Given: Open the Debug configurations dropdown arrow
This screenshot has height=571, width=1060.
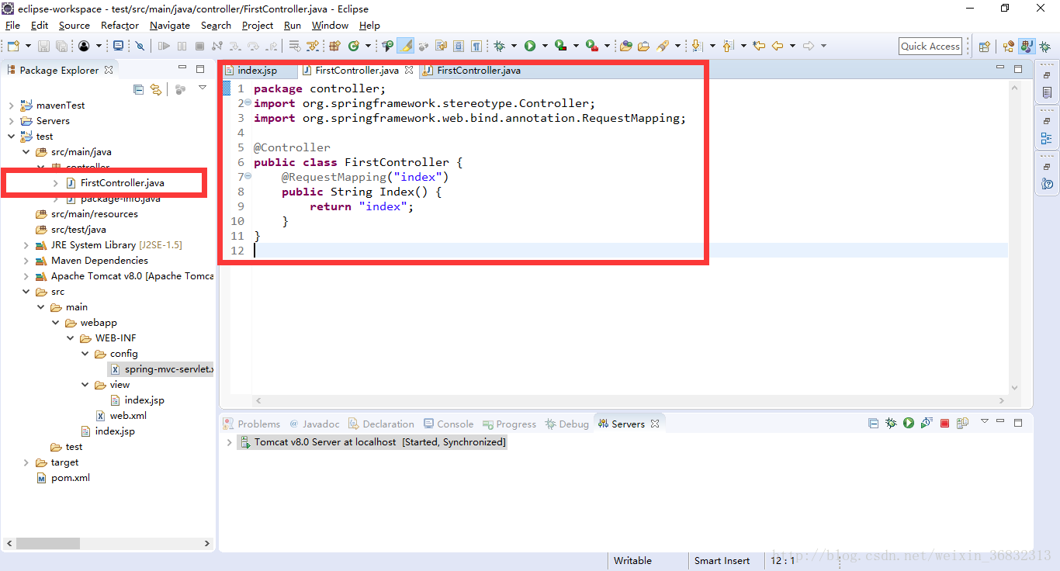Looking at the screenshot, I should pyautogui.click(x=514, y=47).
